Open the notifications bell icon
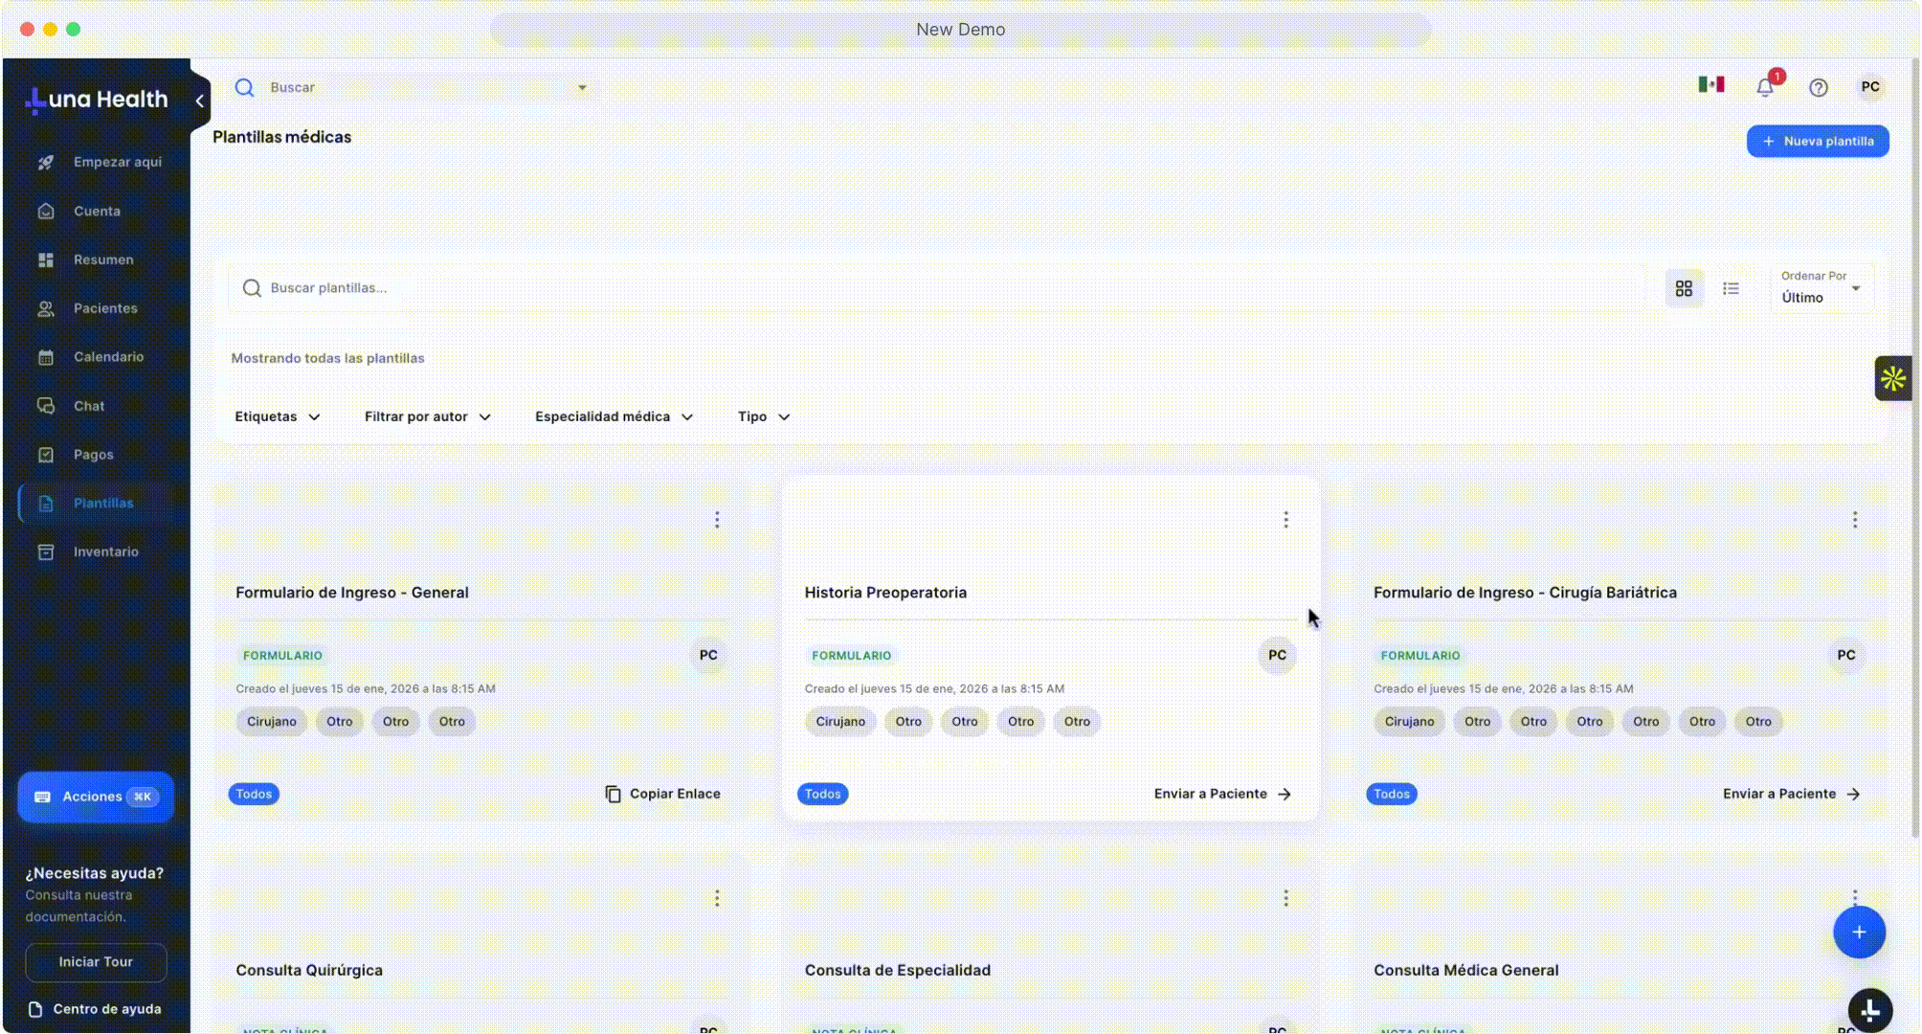 (1765, 87)
